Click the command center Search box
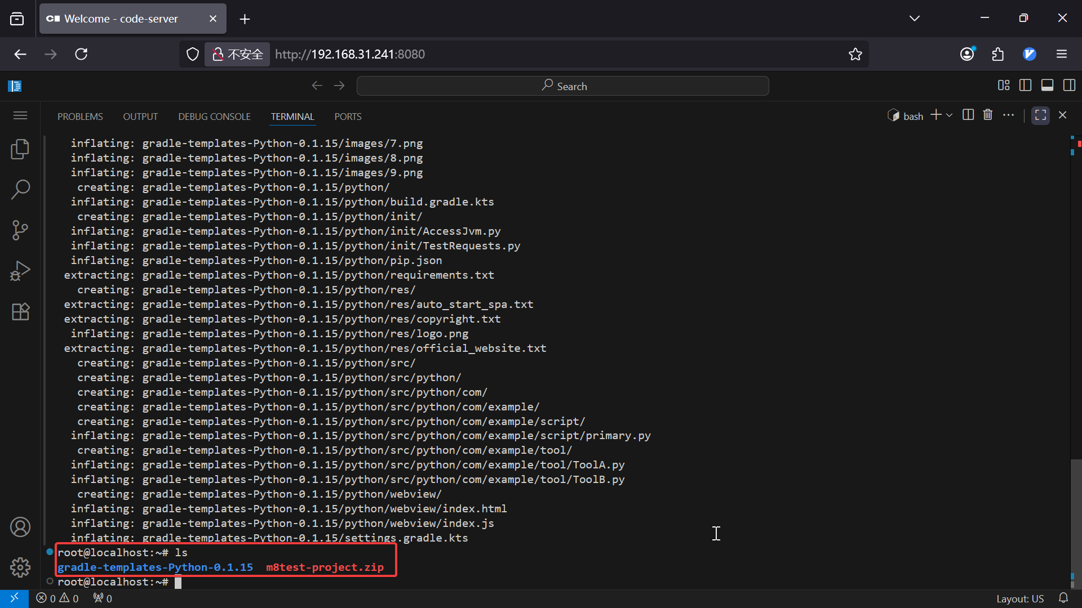Image resolution: width=1082 pixels, height=608 pixels. point(562,86)
